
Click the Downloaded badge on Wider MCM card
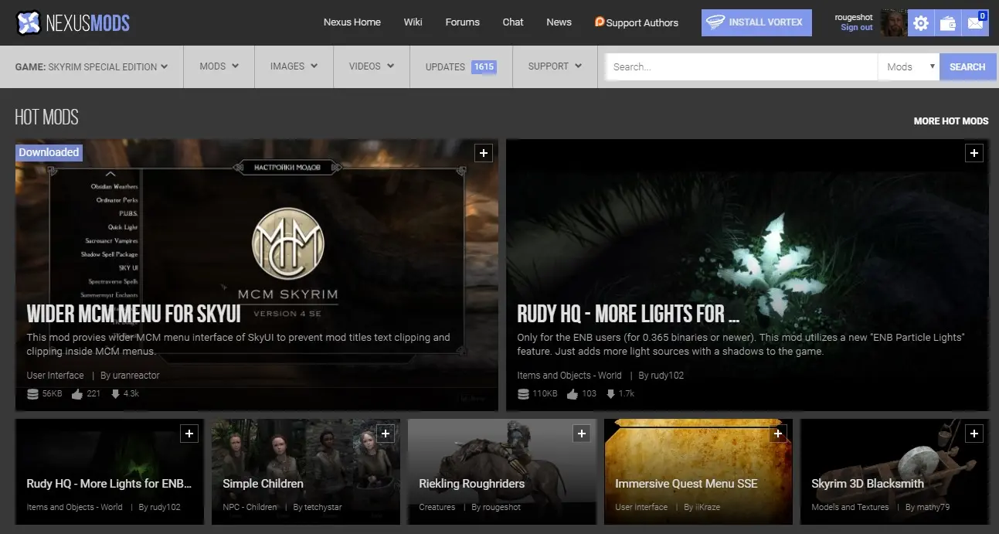click(x=49, y=152)
